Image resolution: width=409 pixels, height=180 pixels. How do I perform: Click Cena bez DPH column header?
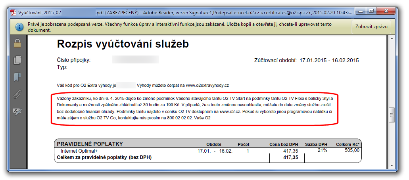pyautogui.click(x=284, y=144)
